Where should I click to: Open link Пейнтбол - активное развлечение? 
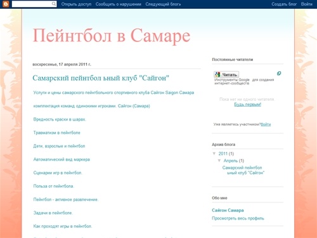66,199
